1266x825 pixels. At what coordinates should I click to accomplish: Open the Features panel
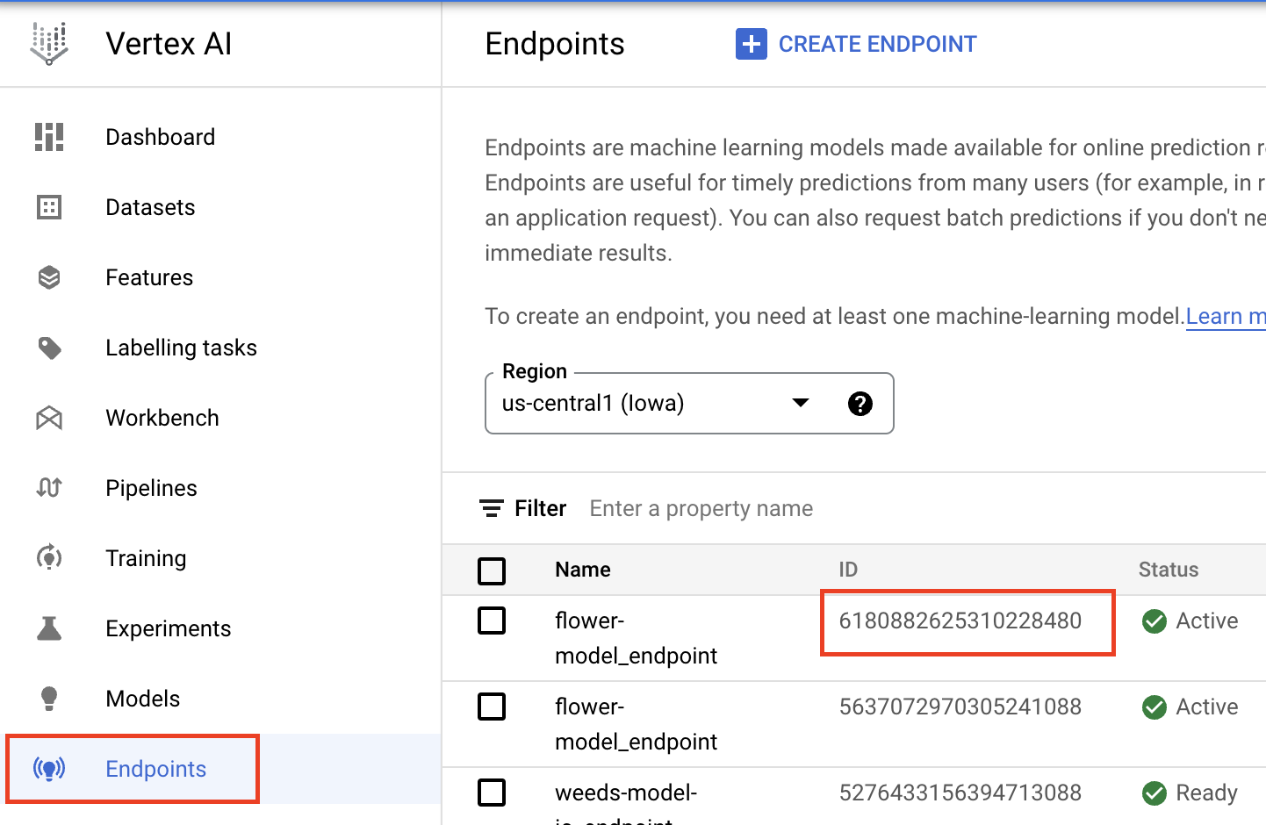(149, 277)
